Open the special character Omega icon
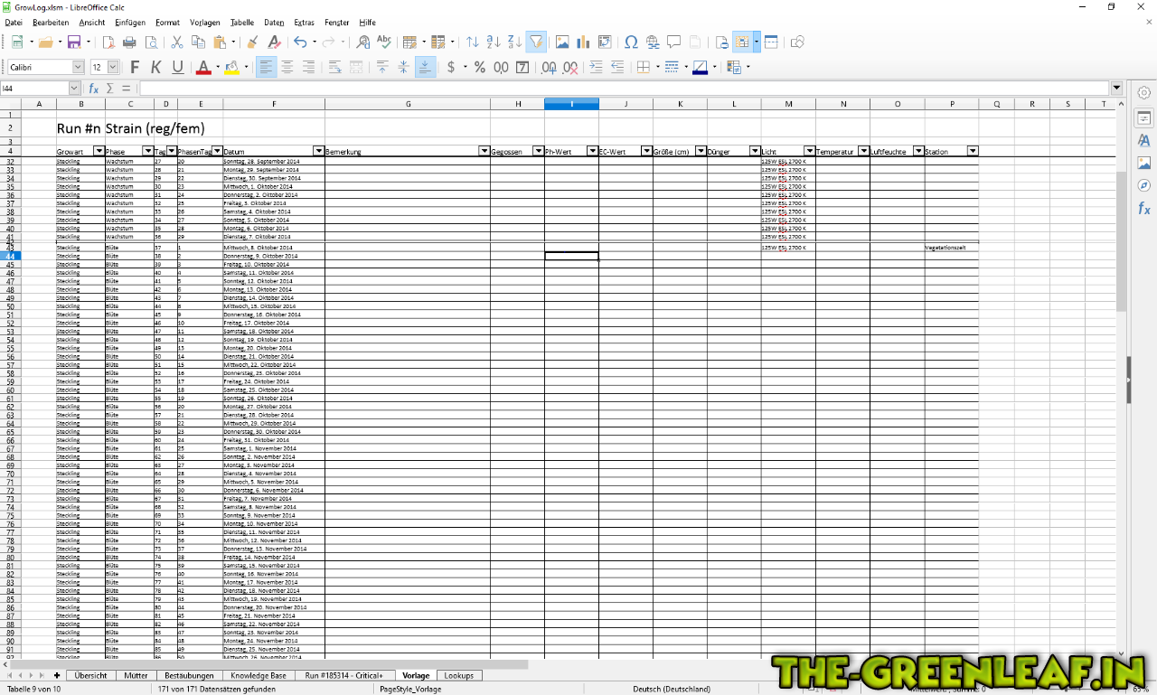 click(x=630, y=42)
